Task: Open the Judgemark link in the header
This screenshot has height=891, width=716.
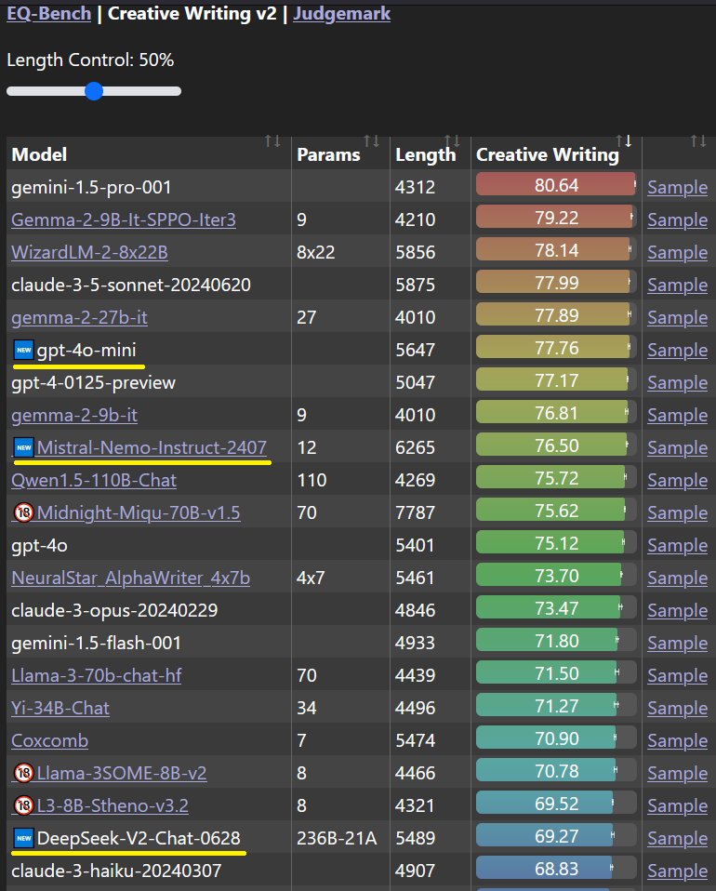Action: (341, 14)
